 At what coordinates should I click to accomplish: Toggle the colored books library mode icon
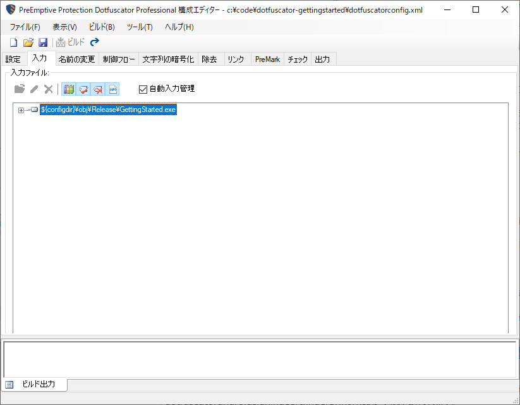(x=69, y=89)
